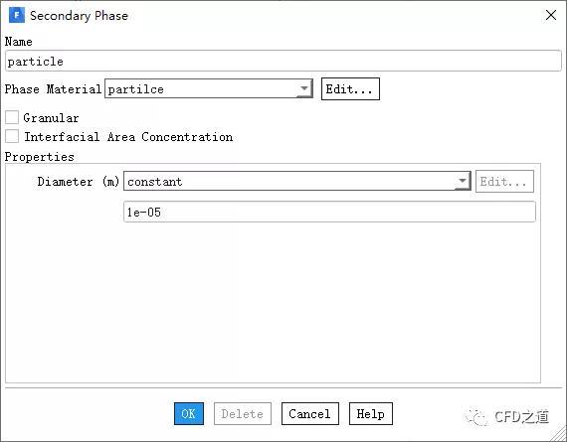Click the disabled Delete button
Viewport: 567px width, 442px height.
point(243,413)
